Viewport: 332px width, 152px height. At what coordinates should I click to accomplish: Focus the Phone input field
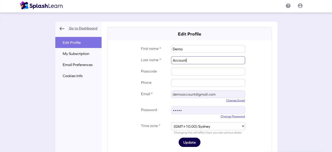[208, 83]
